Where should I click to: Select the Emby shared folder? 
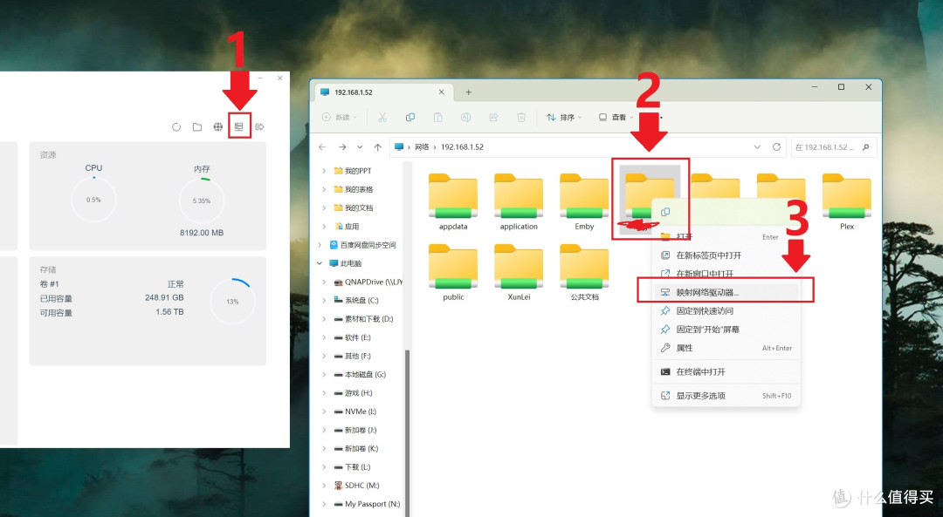[x=584, y=202]
